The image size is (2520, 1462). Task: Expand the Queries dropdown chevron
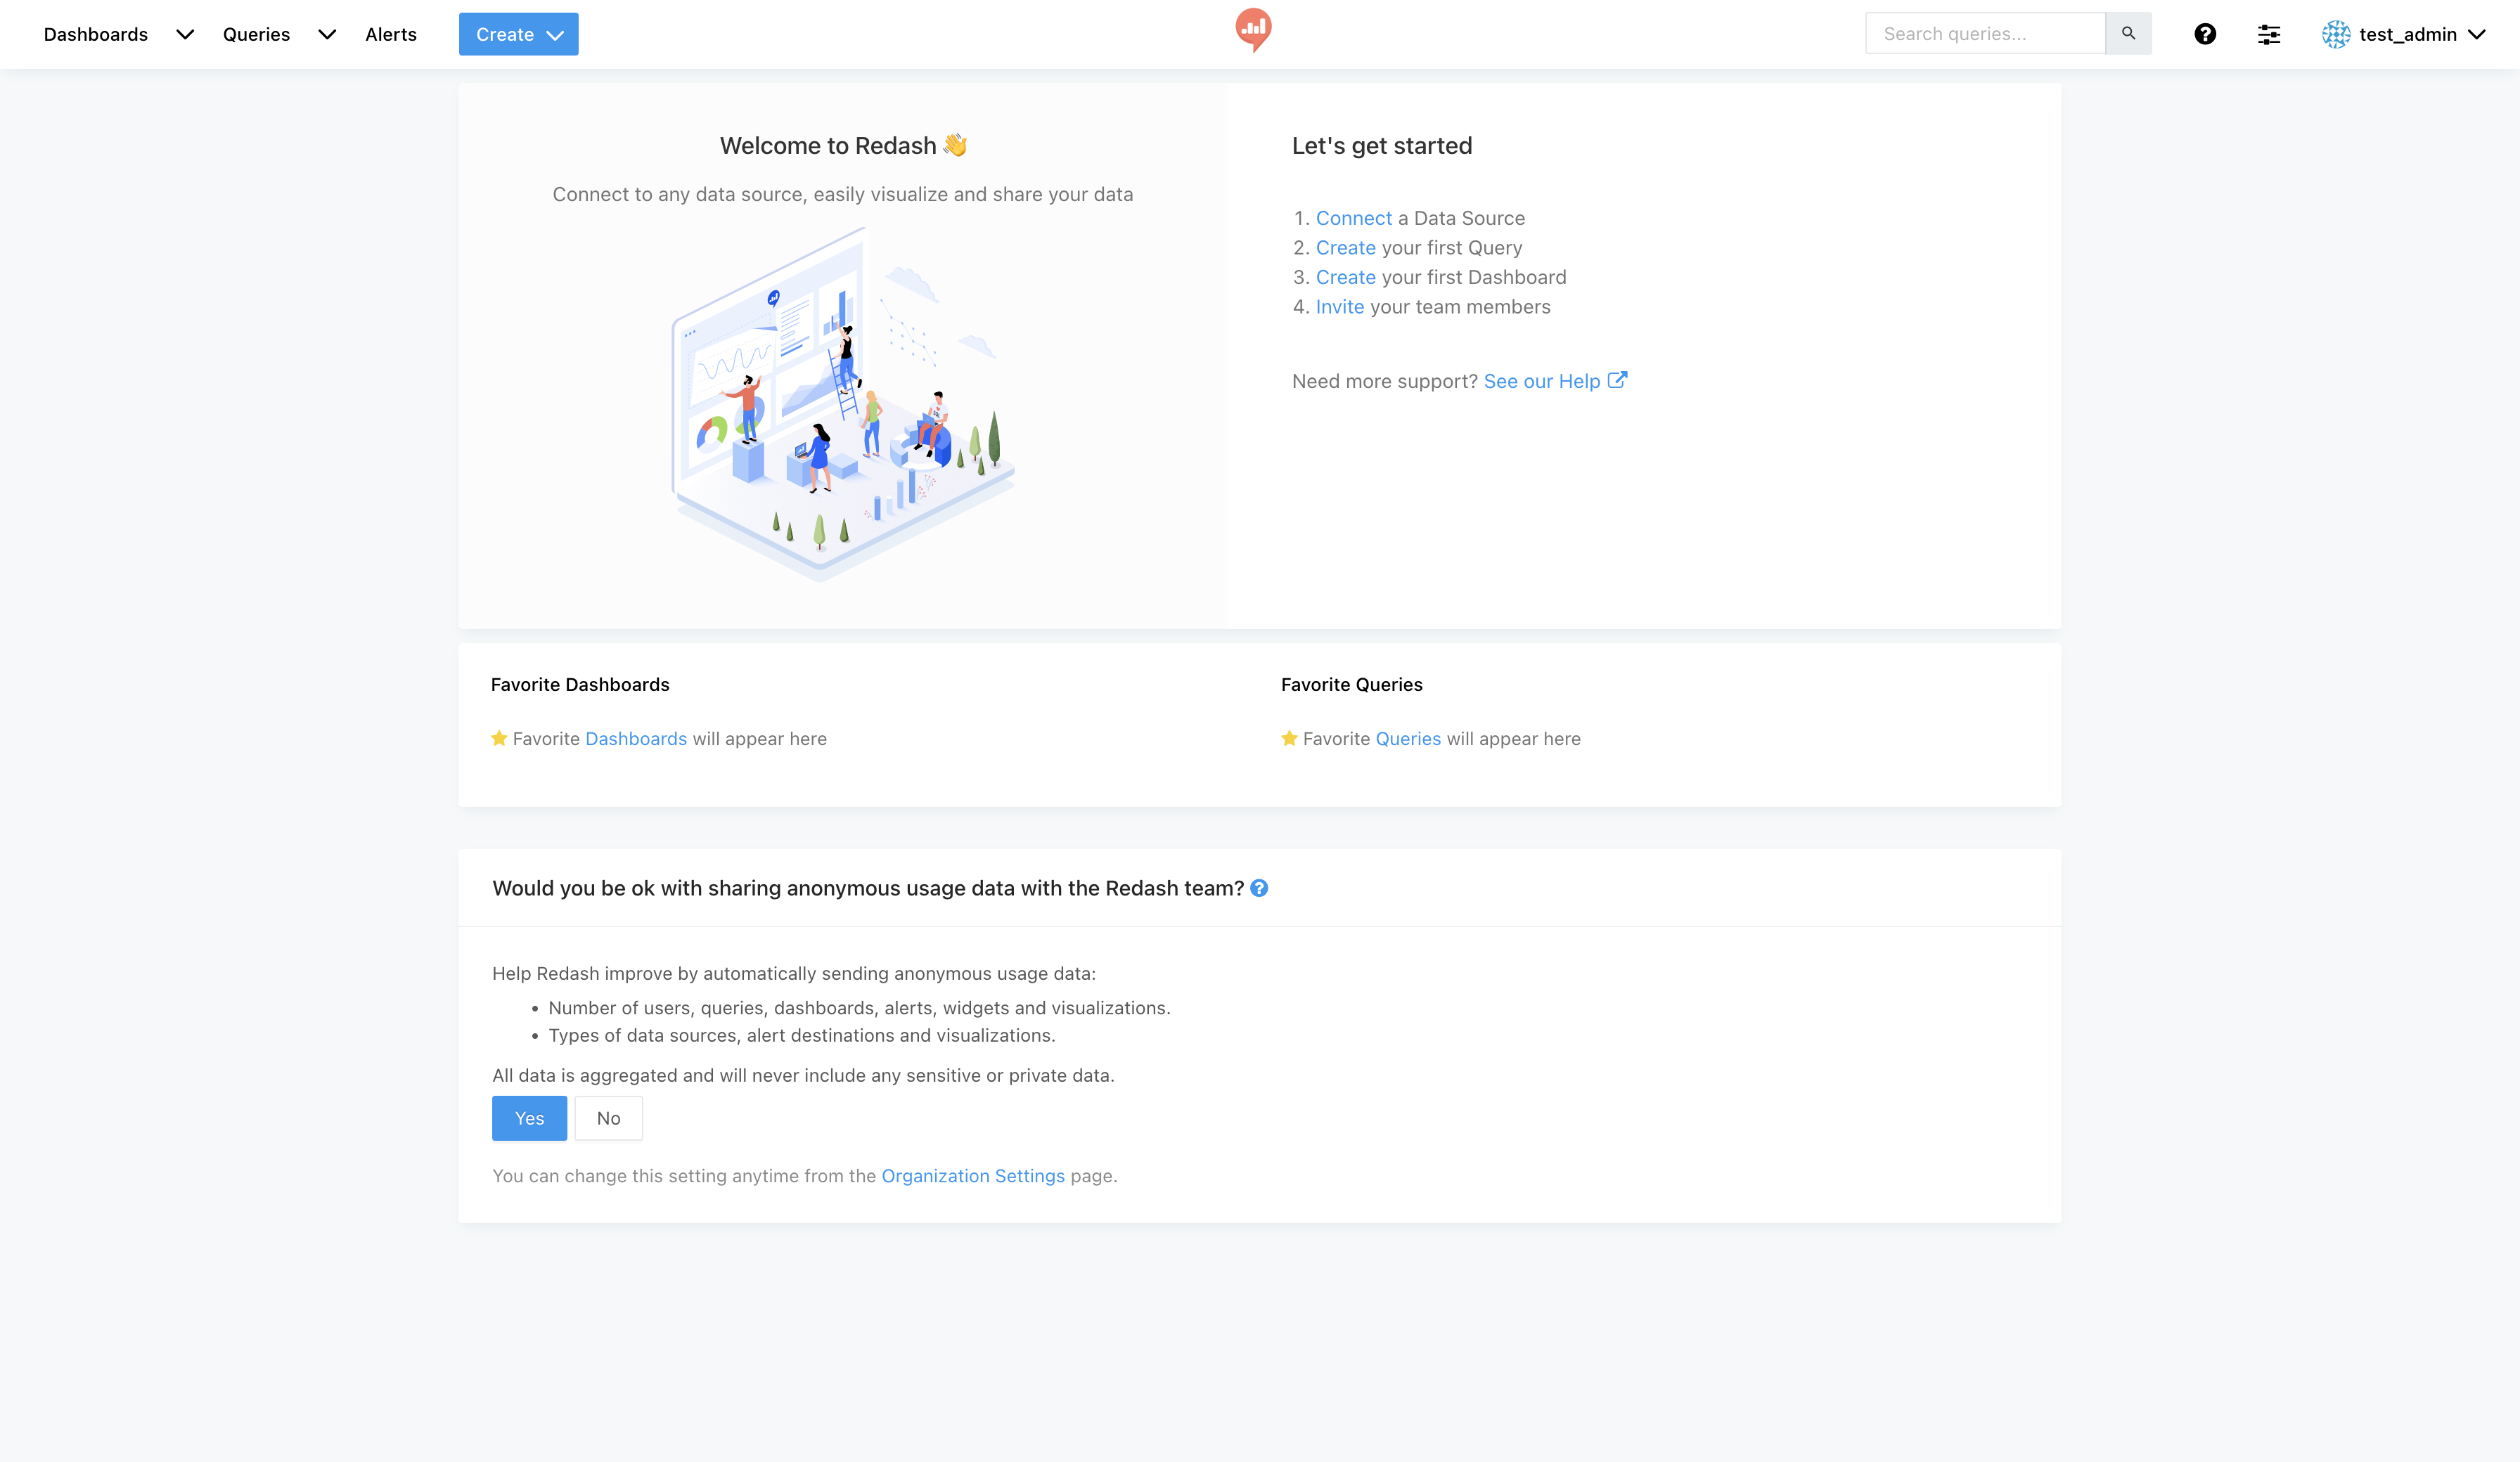click(327, 34)
